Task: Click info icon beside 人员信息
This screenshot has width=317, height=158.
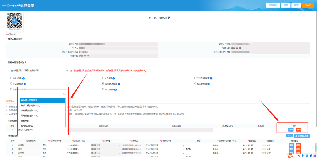Action: tap(114, 79)
